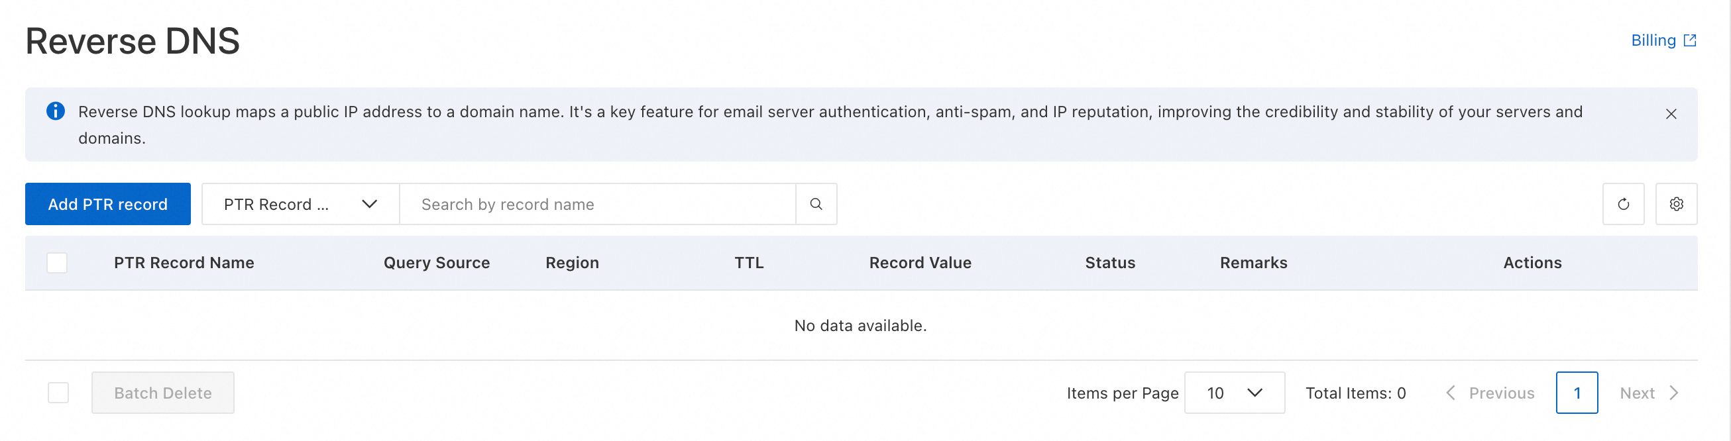Screen dimensions: 1731x441
Task: Click the Batch Delete button
Action: tap(162, 393)
